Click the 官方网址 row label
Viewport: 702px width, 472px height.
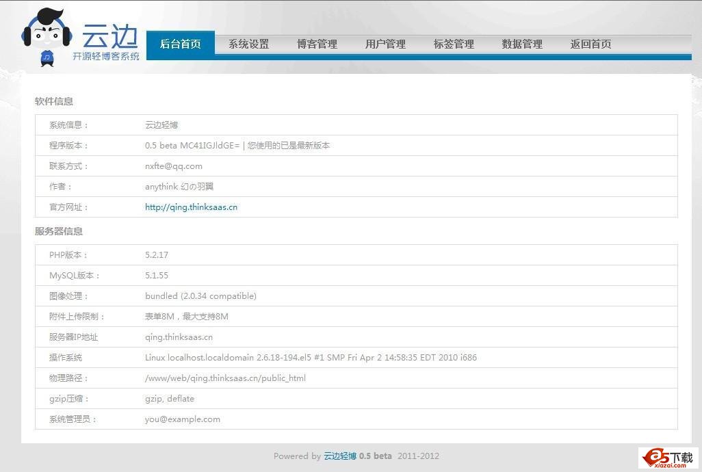pyautogui.click(x=68, y=207)
